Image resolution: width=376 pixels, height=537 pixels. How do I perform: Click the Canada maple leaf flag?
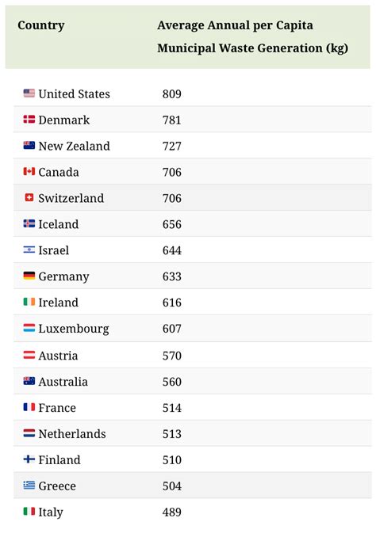pos(29,171)
